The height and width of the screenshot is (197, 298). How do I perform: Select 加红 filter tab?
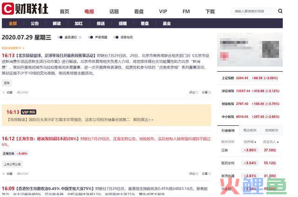point(79,23)
